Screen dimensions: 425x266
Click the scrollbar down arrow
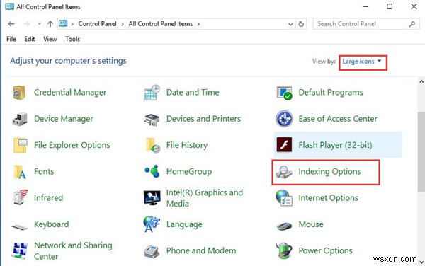(421, 262)
